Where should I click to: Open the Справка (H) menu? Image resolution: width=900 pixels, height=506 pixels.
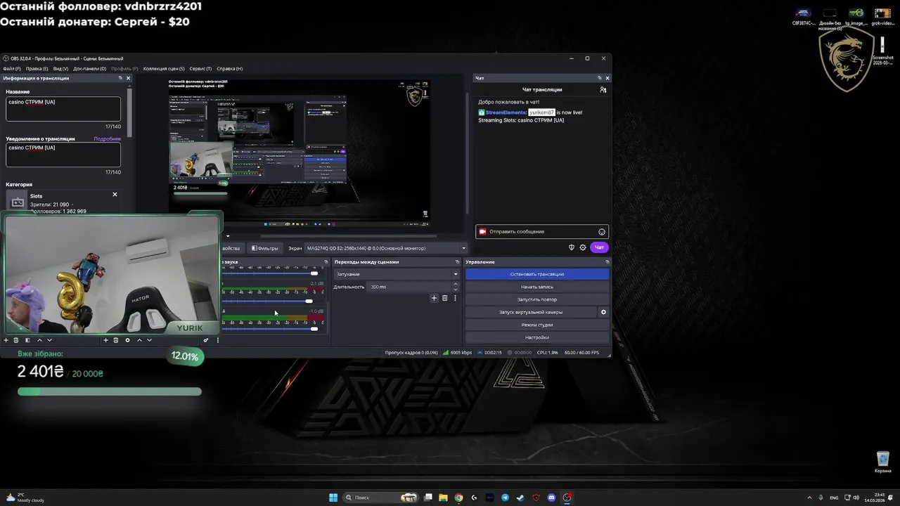pos(230,69)
